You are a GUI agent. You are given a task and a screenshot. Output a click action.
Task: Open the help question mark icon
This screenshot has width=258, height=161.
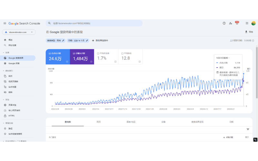(224, 23)
